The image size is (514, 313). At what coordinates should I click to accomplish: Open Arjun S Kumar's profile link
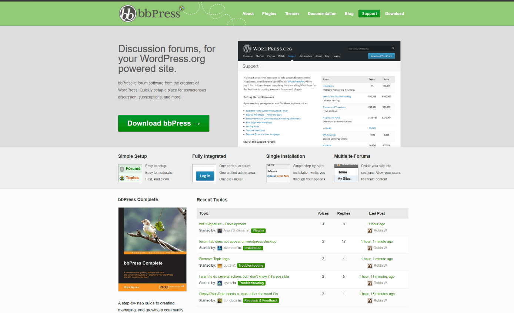click(234, 230)
